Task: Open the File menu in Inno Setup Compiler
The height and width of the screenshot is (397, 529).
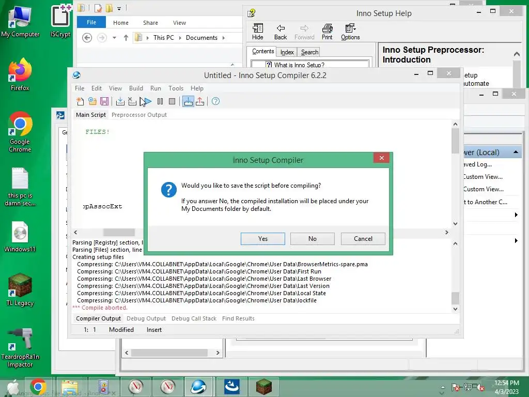Action: pos(80,88)
